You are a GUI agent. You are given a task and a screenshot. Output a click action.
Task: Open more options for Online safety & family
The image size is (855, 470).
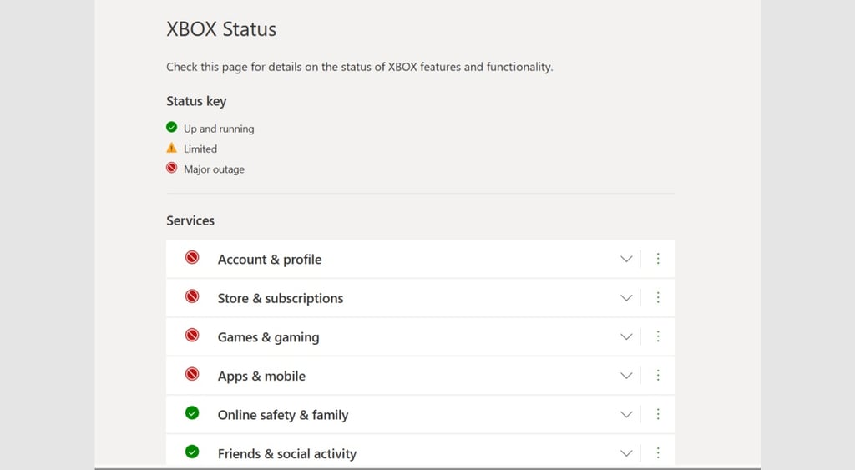pyautogui.click(x=658, y=414)
